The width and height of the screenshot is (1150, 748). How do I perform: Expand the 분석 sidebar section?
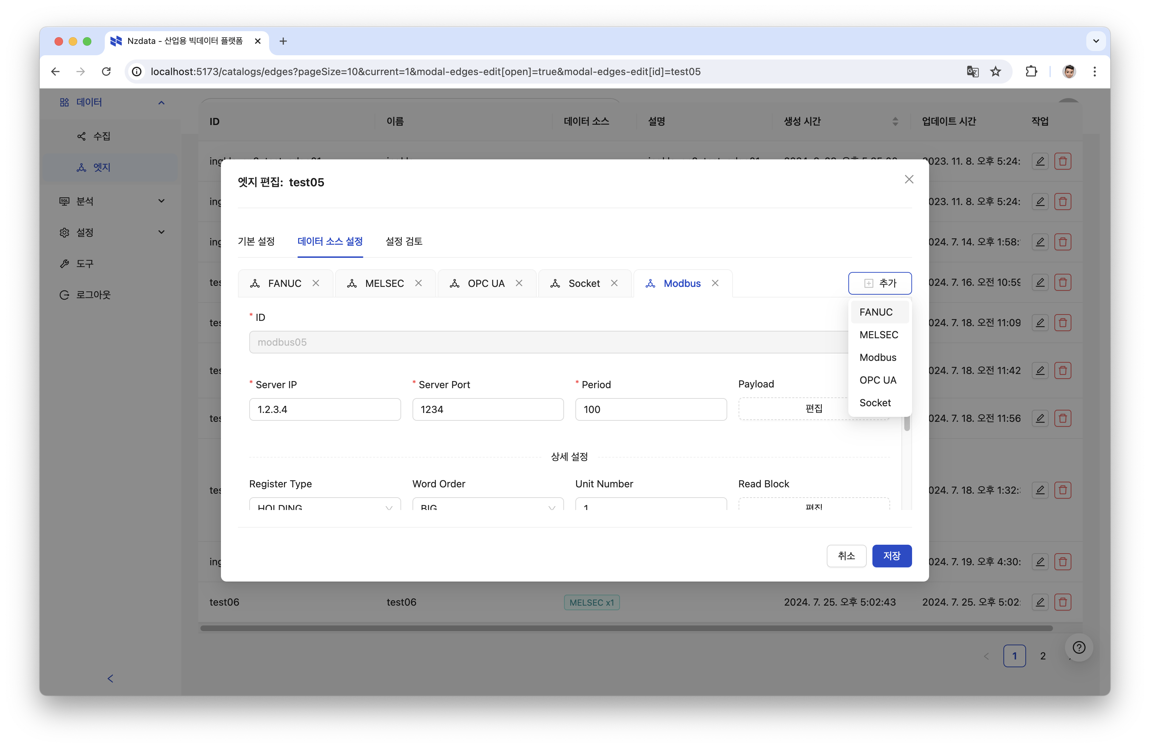coord(161,201)
